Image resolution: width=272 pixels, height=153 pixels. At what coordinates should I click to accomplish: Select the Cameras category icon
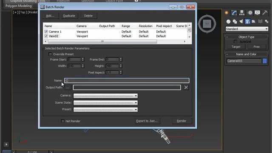click(247, 22)
